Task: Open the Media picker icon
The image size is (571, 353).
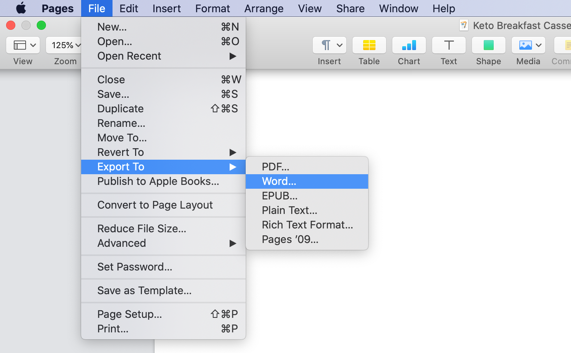Action: coord(528,45)
